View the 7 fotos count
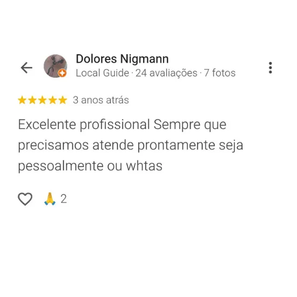 (220, 73)
